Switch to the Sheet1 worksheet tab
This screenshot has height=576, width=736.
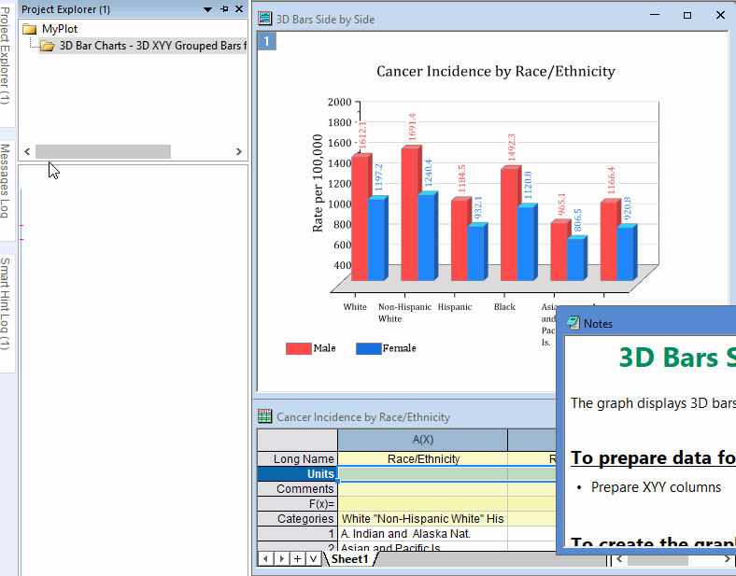point(350,559)
